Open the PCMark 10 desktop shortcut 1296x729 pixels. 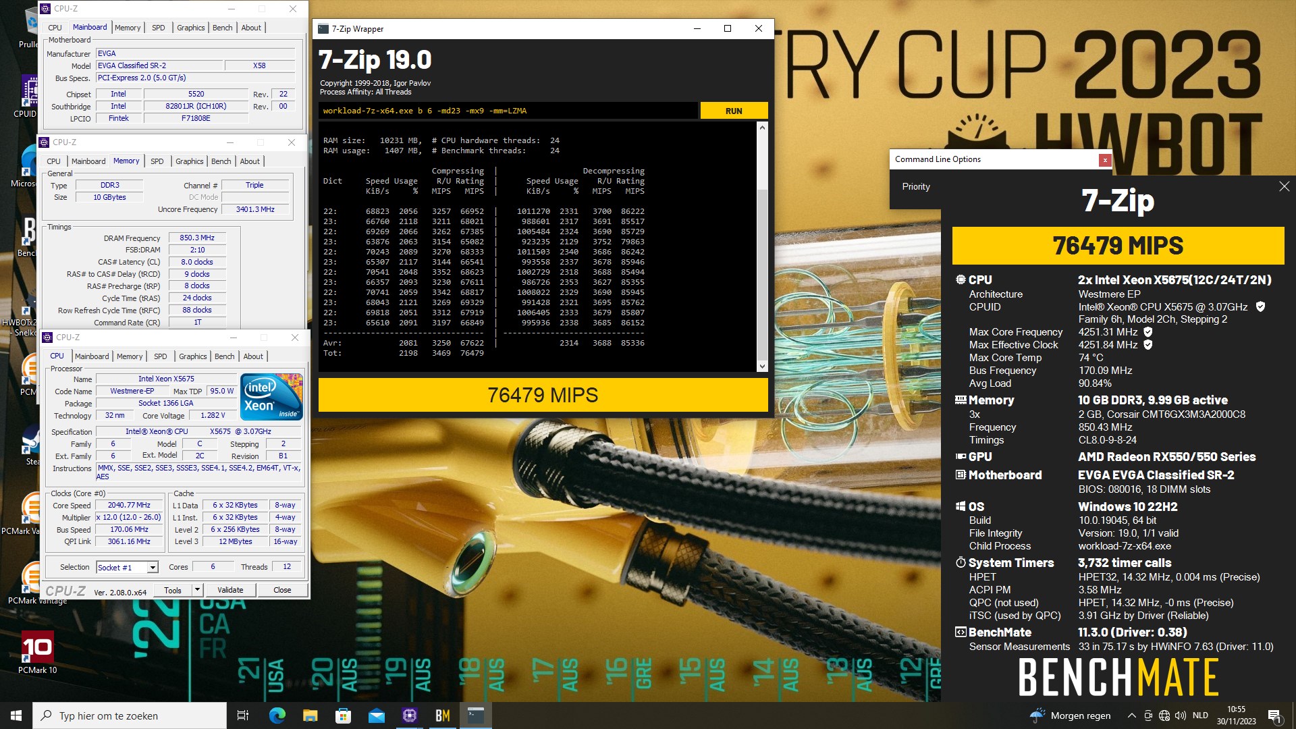pyautogui.click(x=37, y=653)
